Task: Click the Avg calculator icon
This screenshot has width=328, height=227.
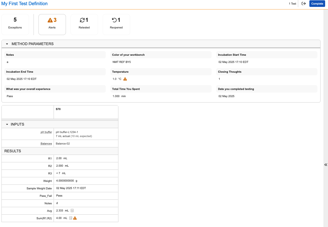Action: 72,210
